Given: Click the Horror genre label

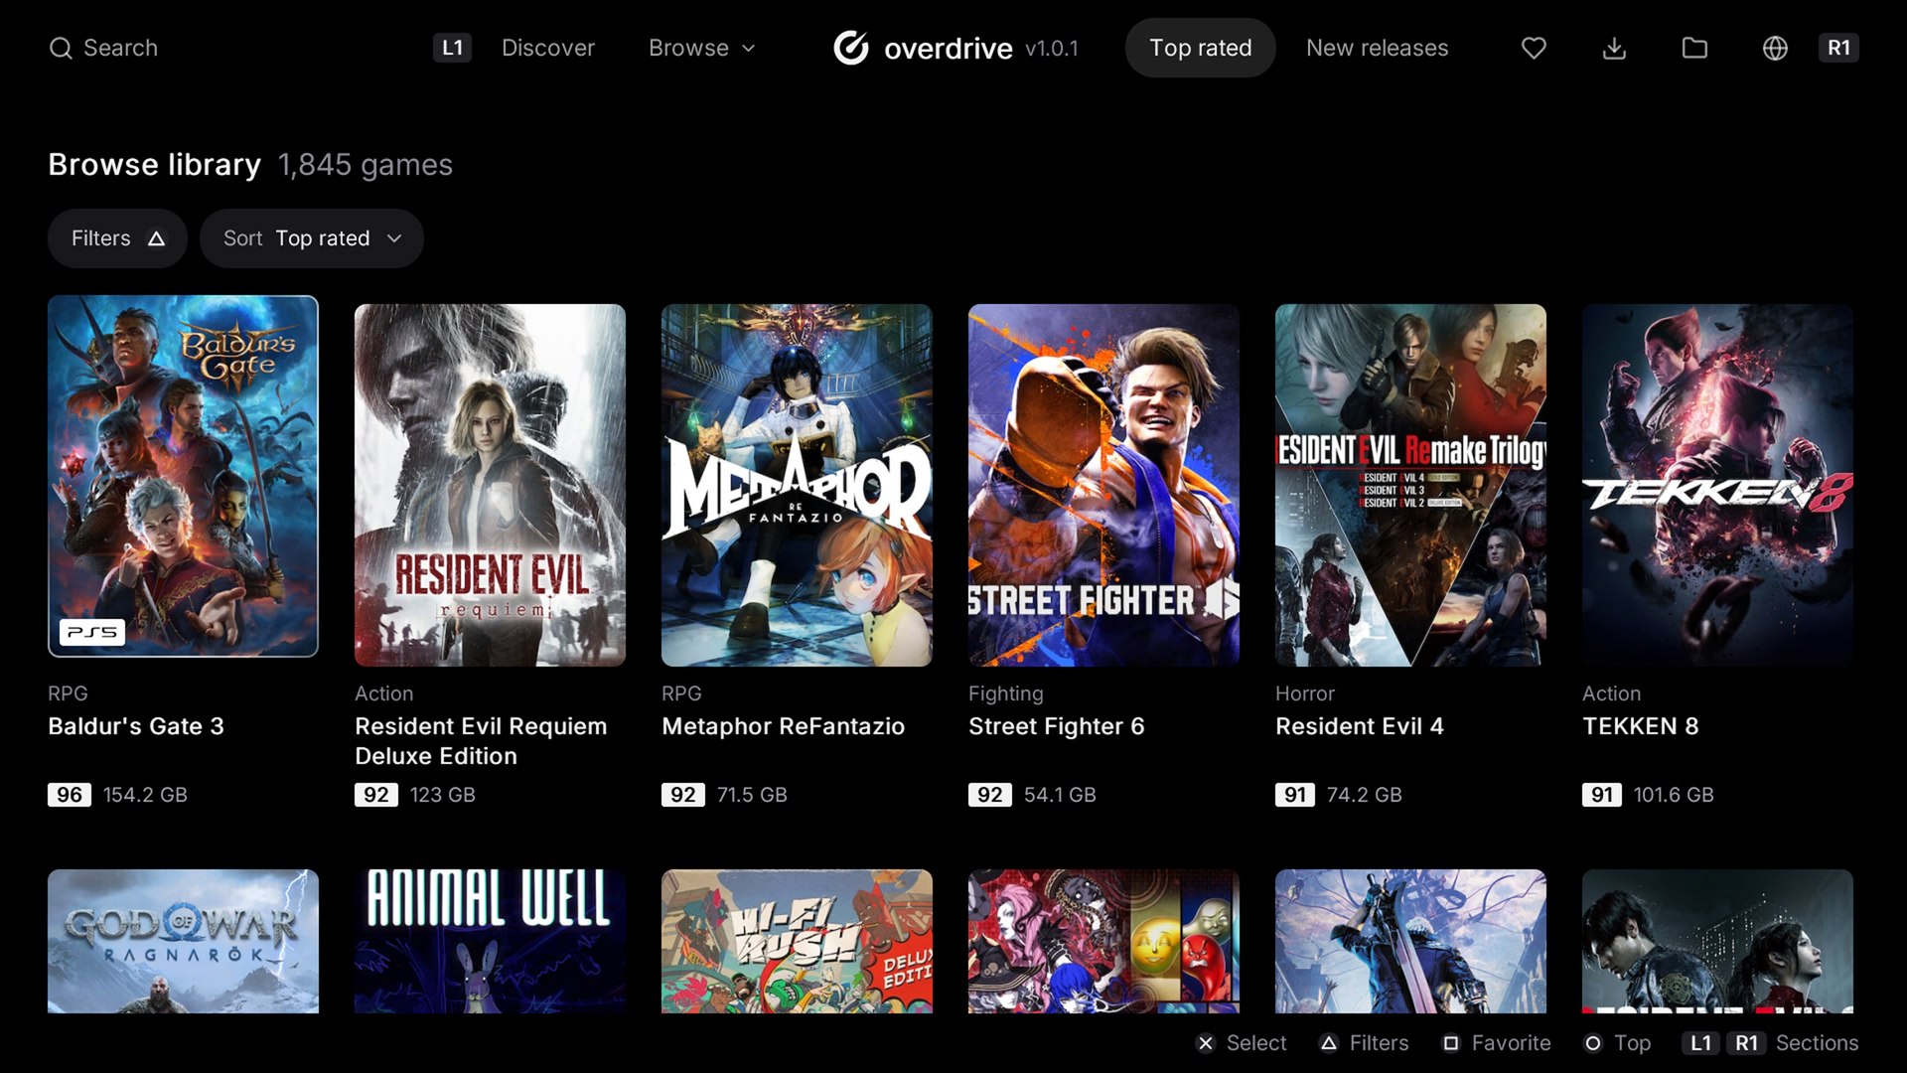Looking at the screenshot, I should tap(1305, 693).
